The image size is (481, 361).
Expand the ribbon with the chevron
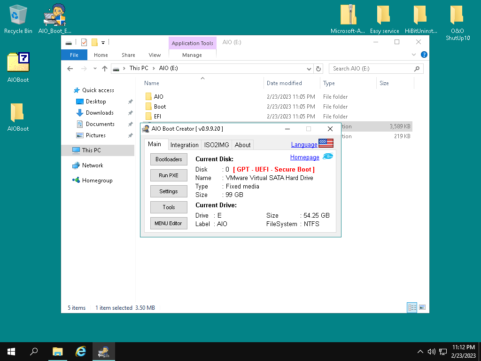(414, 55)
